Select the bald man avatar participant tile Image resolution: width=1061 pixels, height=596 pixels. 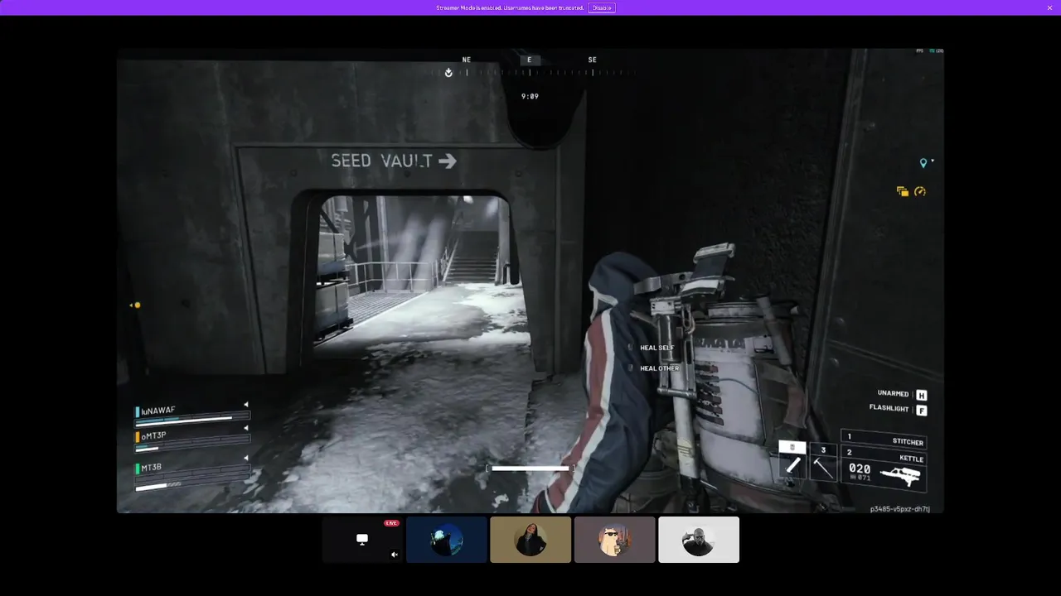pos(699,540)
